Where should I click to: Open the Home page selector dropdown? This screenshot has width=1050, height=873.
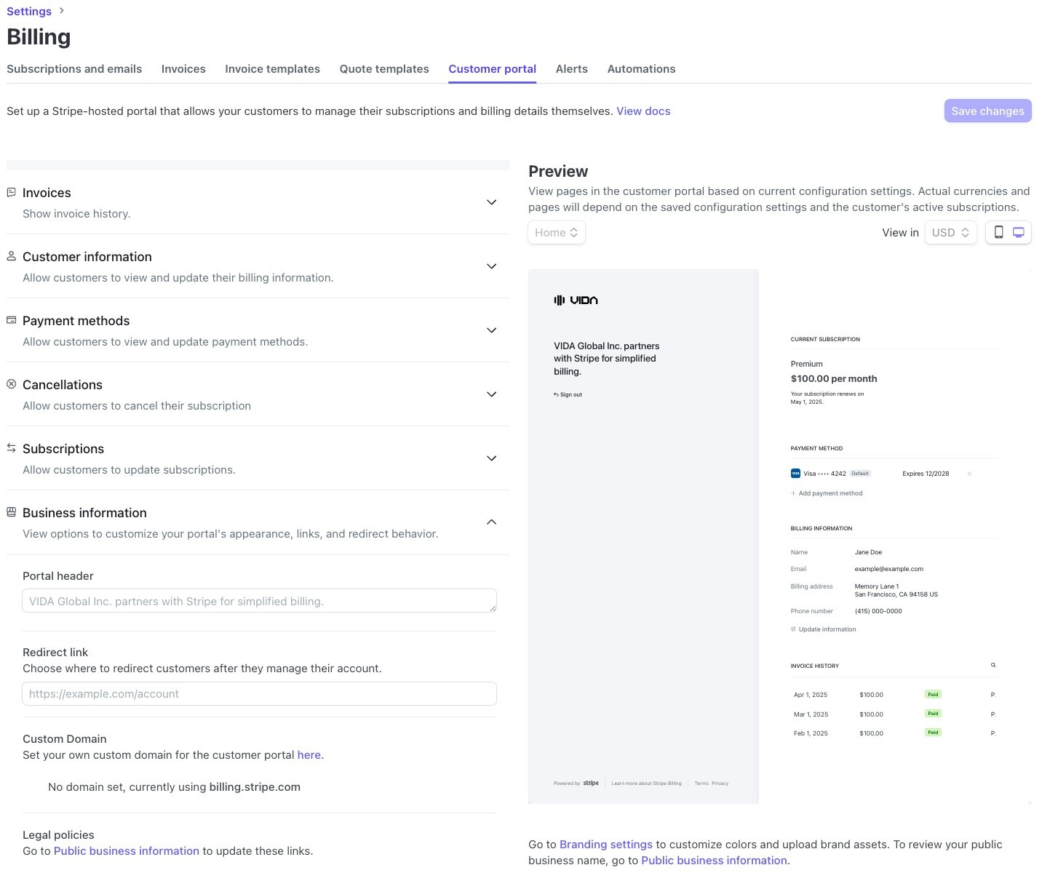556,232
